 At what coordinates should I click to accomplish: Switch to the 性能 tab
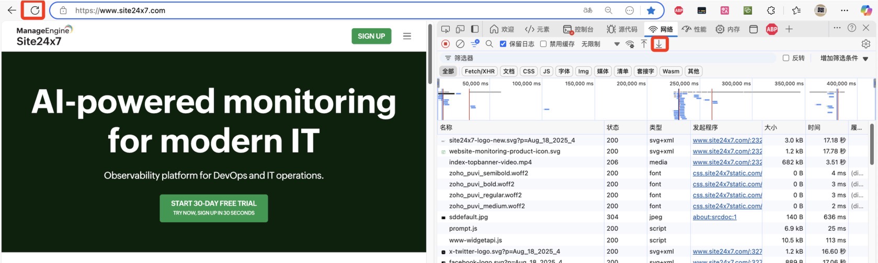click(x=694, y=29)
